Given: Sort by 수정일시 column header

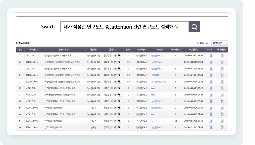Looking at the screenshot, I should coord(194,49).
